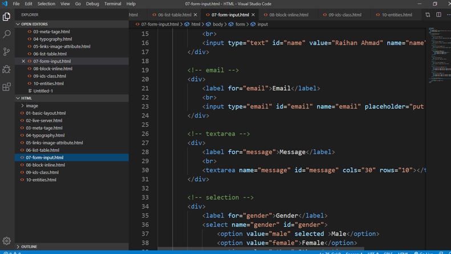Expand the OUTLINE section

click(x=72, y=247)
